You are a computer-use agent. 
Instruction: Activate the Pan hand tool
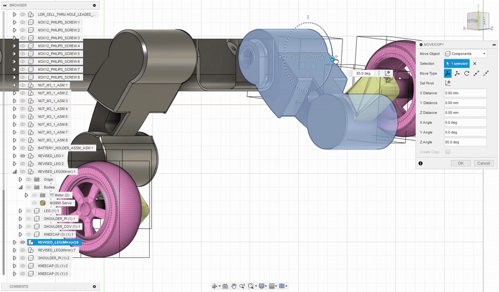233,286
